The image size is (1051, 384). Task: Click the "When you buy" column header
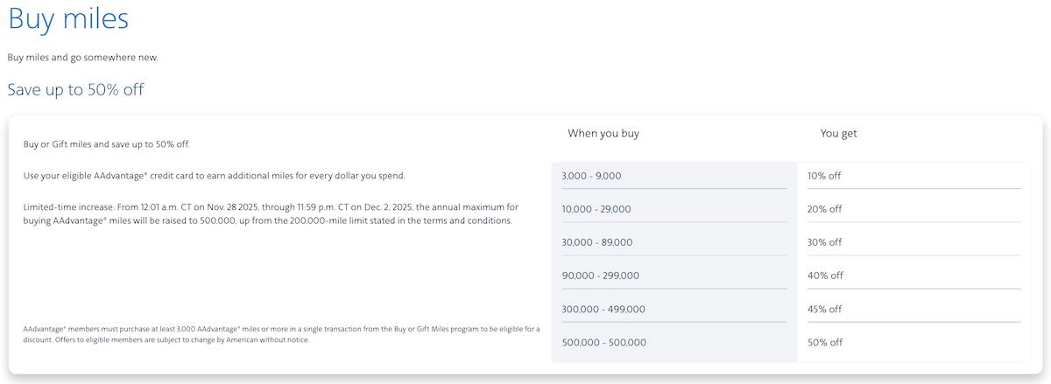coord(603,134)
